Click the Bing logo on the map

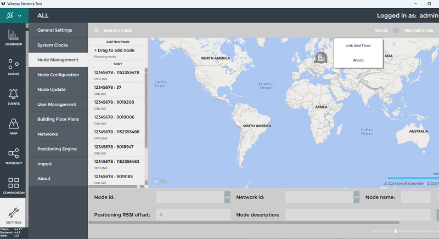click(x=160, y=181)
